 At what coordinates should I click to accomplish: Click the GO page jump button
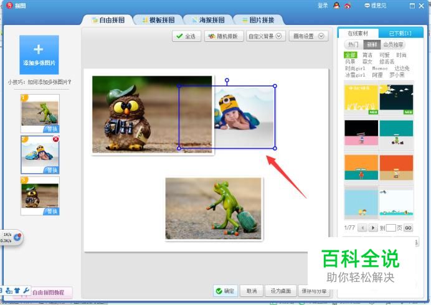click(x=408, y=228)
